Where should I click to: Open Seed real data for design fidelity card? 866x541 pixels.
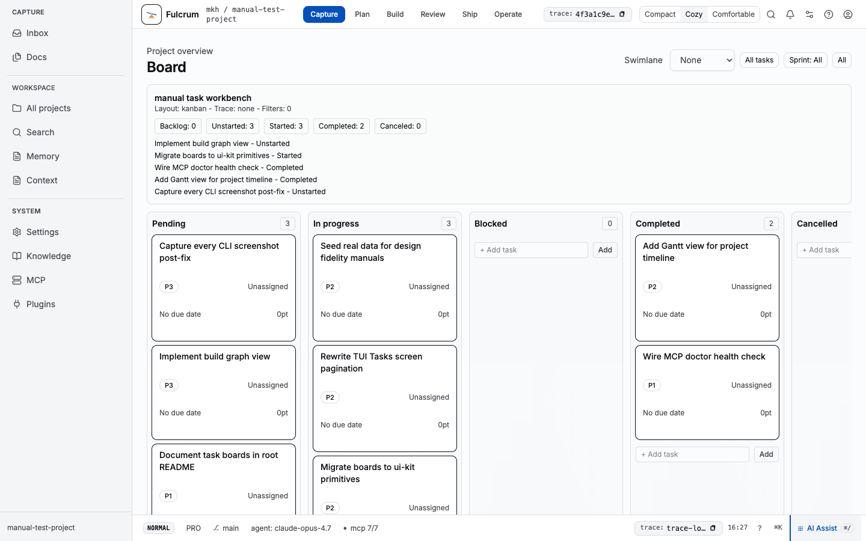(x=385, y=288)
